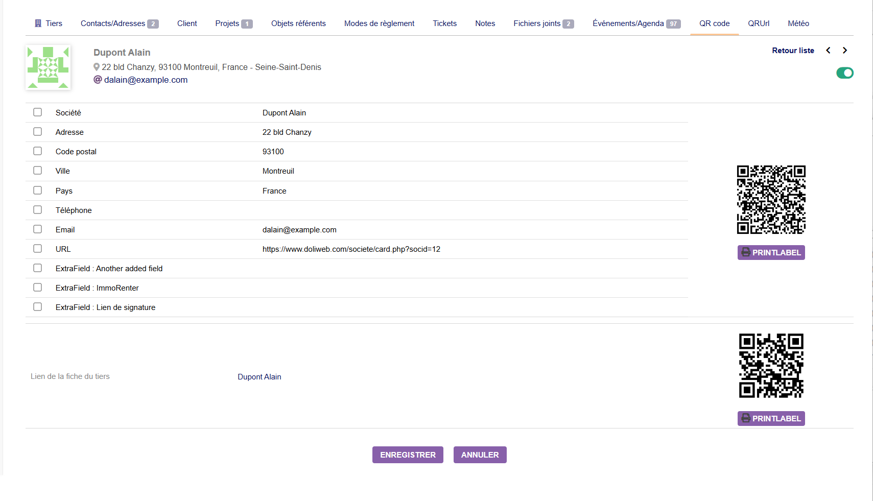The width and height of the screenshot is (873, 501).
Task: Click the France country value
Action: 274,191
